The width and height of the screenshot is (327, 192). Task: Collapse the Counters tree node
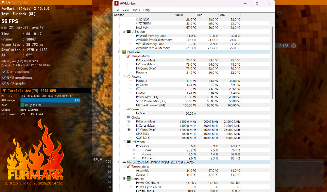tap(124, 179)
